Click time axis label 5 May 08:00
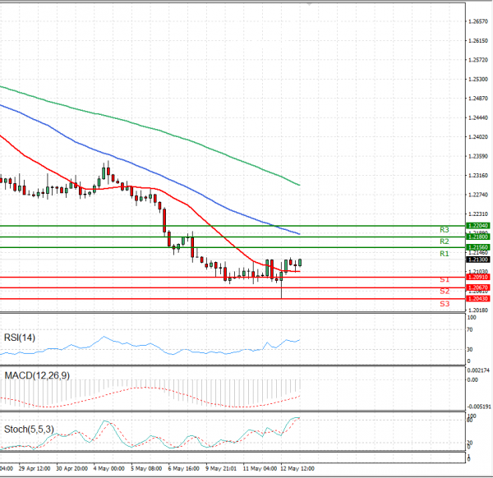 (x=146, y=469)
